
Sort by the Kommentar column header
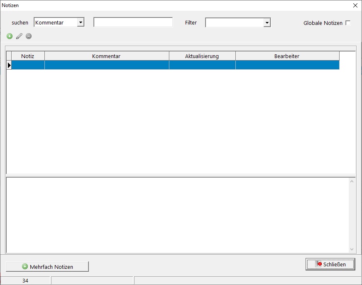click(x=106, y=56)
